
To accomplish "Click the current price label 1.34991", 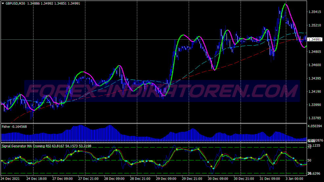I will pos(314,39).
